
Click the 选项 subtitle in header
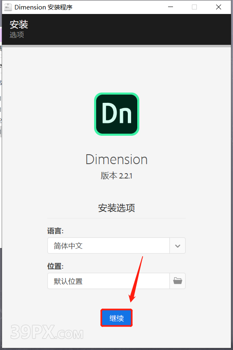(x=17, y=35)
